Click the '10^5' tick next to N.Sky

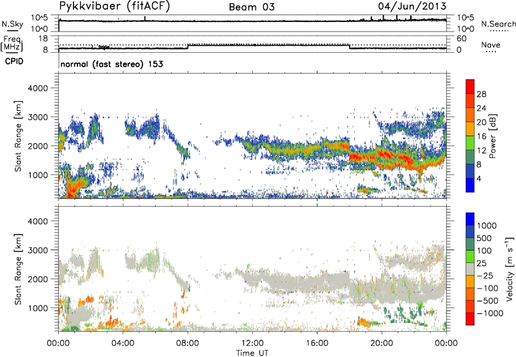[x=39, y=17]
